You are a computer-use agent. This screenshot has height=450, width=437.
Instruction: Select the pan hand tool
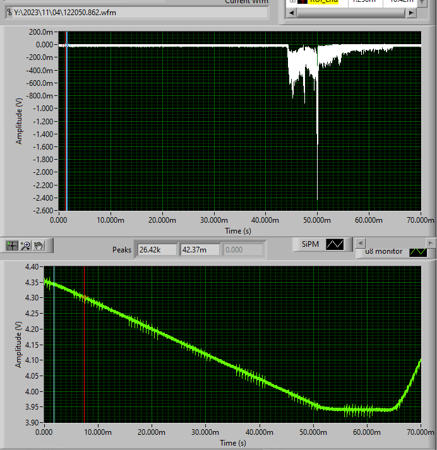39,246
